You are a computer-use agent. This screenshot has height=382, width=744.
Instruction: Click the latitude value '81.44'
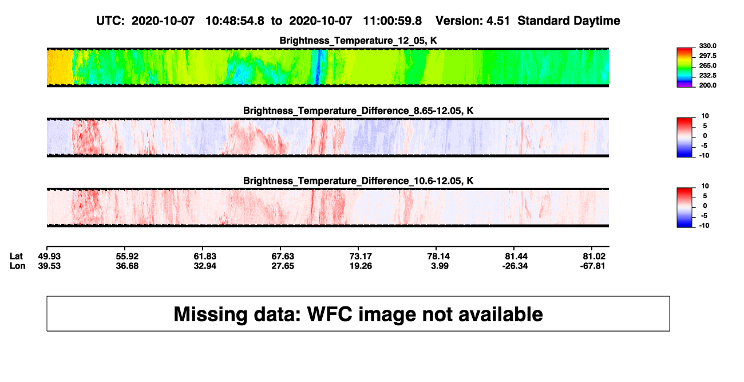516,256
